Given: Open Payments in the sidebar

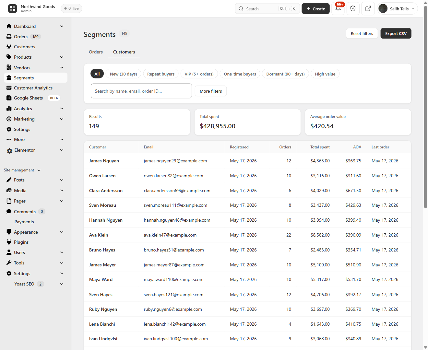Looking at the screenshot, I should [x=24, y=222].
